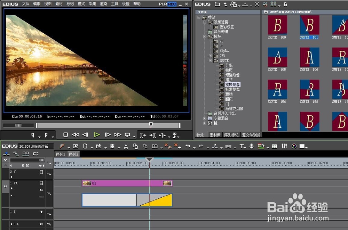Image resolution: width=348 pixels, height=230 pixels.
Task: Open the 渲染 menu
Action: pyautogui.click(x=103, y=4)
